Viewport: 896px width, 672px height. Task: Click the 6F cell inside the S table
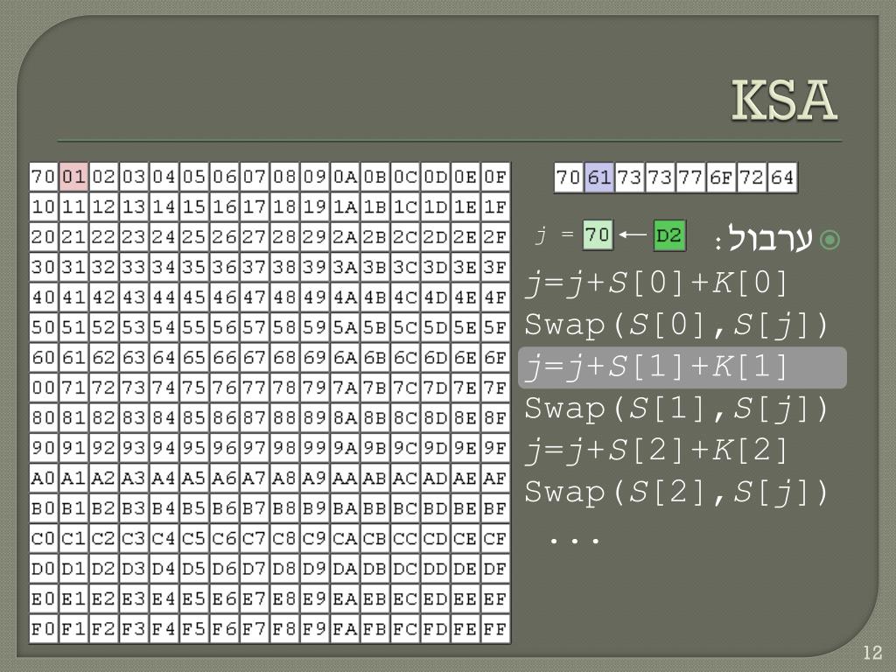495,358
